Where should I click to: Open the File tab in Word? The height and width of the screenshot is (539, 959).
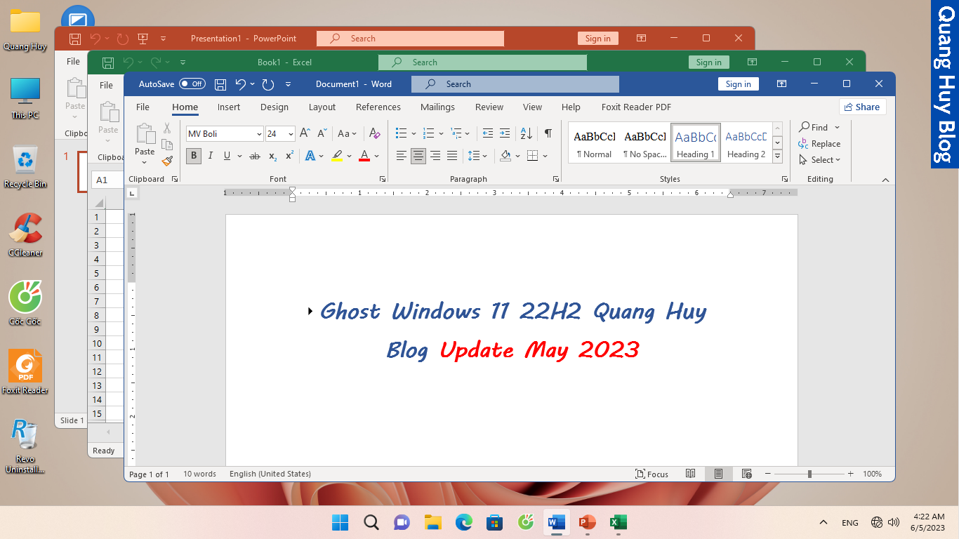pyautogui.click(x=143, y=107)
